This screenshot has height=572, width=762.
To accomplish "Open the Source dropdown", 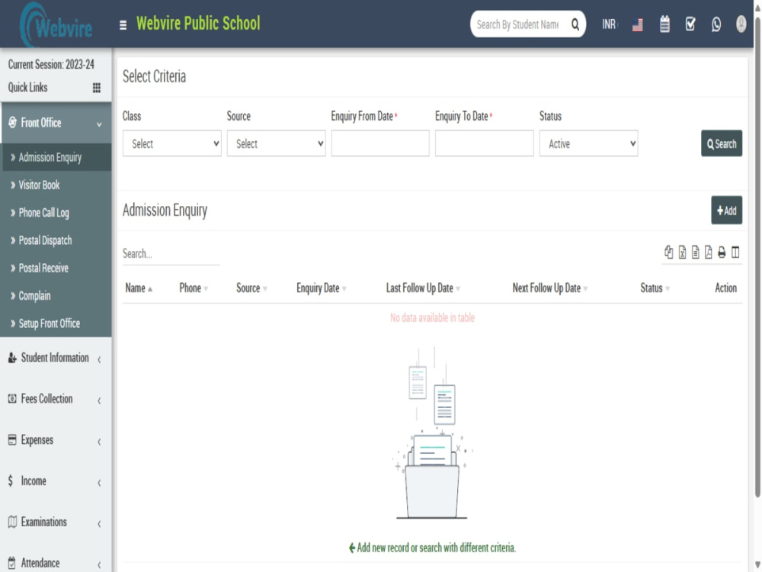I will click(x=276, y=143).
